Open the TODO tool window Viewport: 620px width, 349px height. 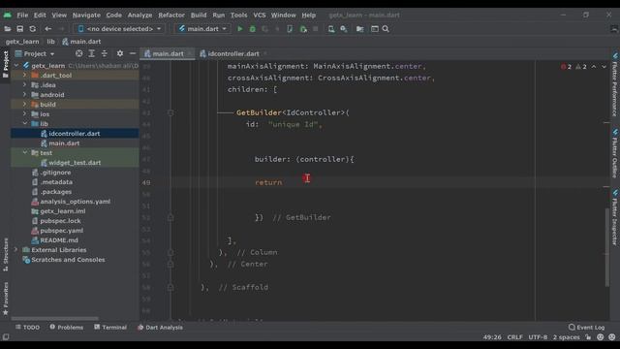[x=28, y=328]
